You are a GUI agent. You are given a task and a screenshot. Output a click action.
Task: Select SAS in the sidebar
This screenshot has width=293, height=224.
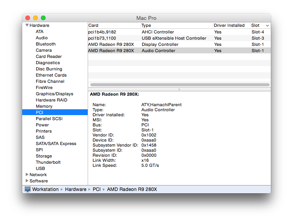(x=40, y=137)
